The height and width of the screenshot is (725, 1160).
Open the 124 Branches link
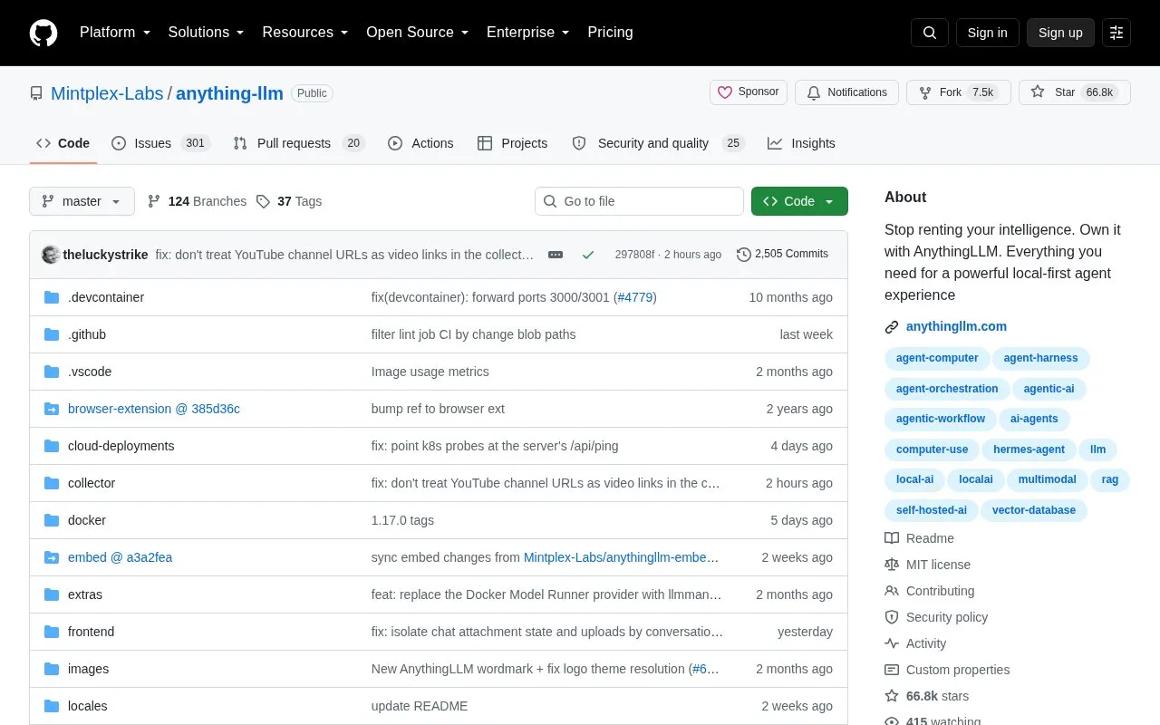[x=197, y=201]
